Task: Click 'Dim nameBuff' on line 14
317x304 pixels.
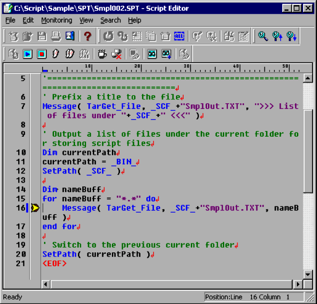Action: (72, 189)
